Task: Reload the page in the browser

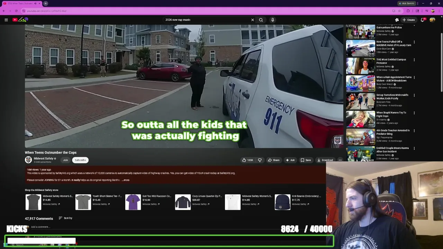Action: (16, 11)
